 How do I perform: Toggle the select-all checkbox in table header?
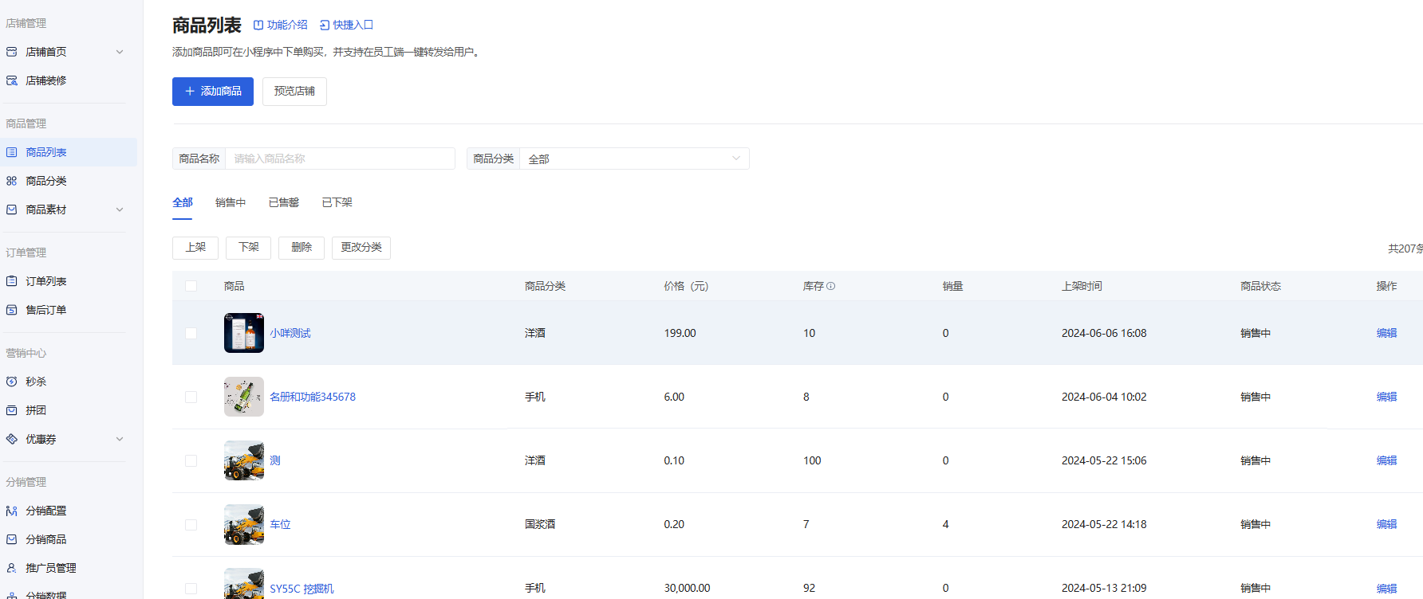point(191,286)
